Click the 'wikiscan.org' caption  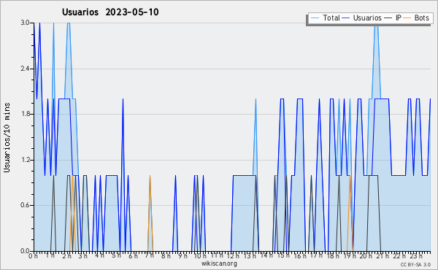tap(219, 263)
